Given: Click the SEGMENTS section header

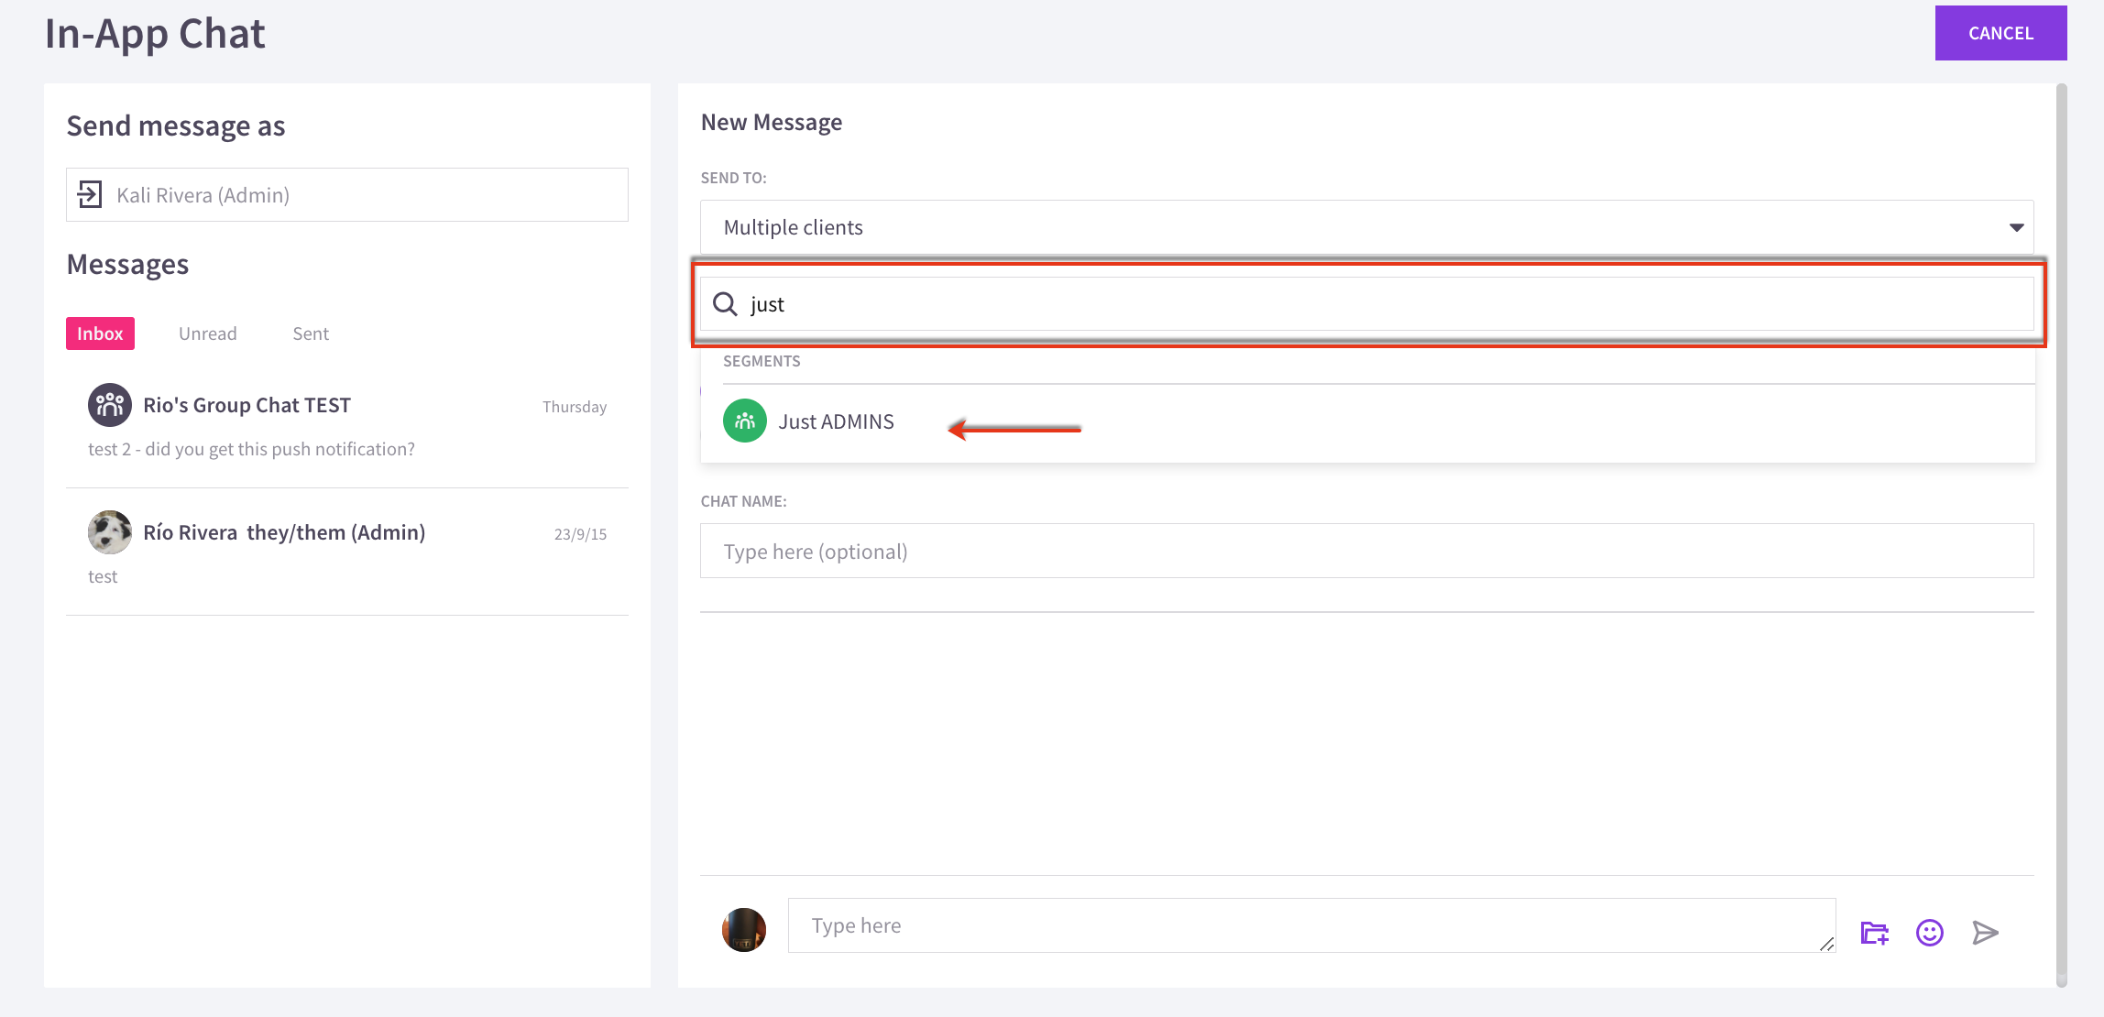Looking at the screenshot, I should click(762, 361).
